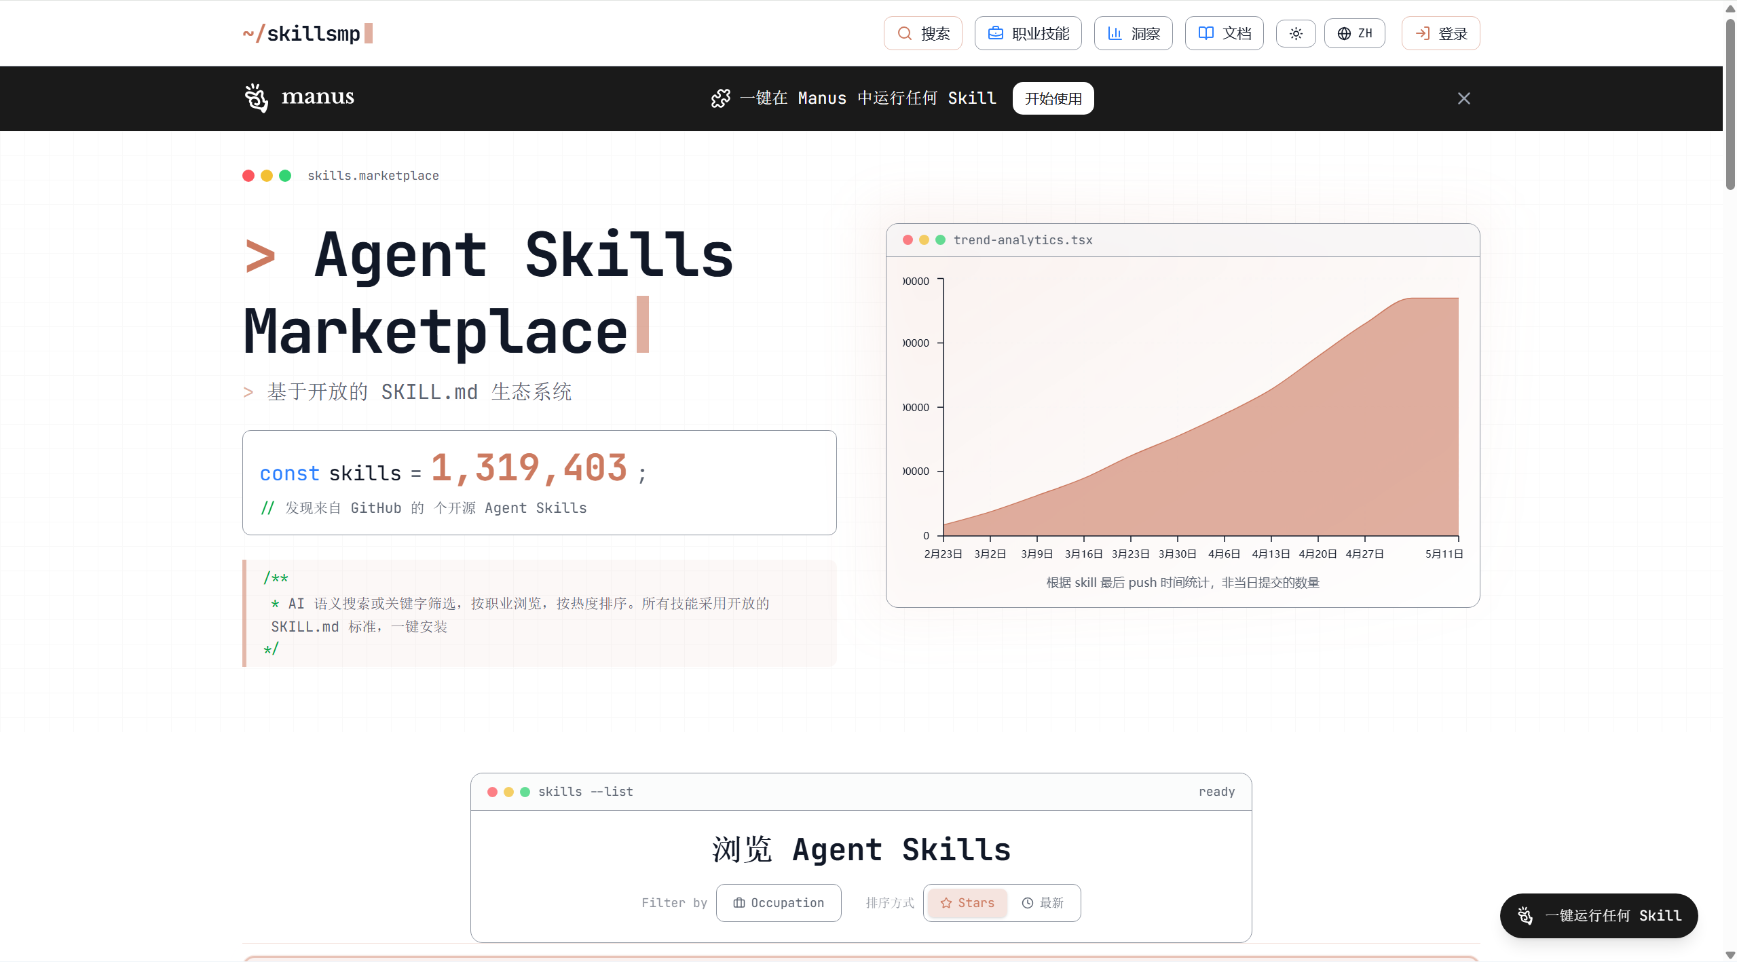Dismiss the Manus banner with X
The image size is (1737, 962).
click(1463, 98)
